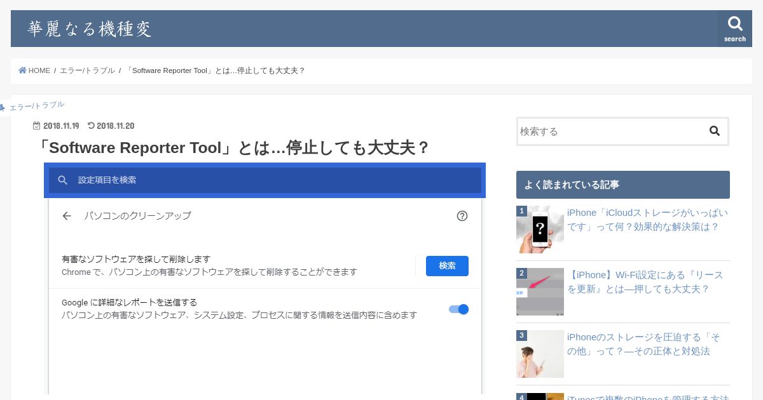Click 有害なソフトウェアを探して削除します text
The width and height of the screenshot is (763, 400).
coord(136,260)
